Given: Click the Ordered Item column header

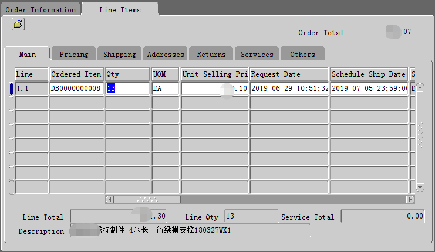Looking at the screenshot, I should tap(77, 74).
